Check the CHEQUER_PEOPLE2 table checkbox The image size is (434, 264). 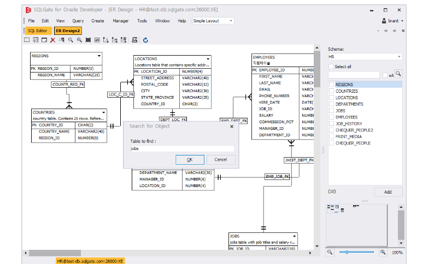332,130
